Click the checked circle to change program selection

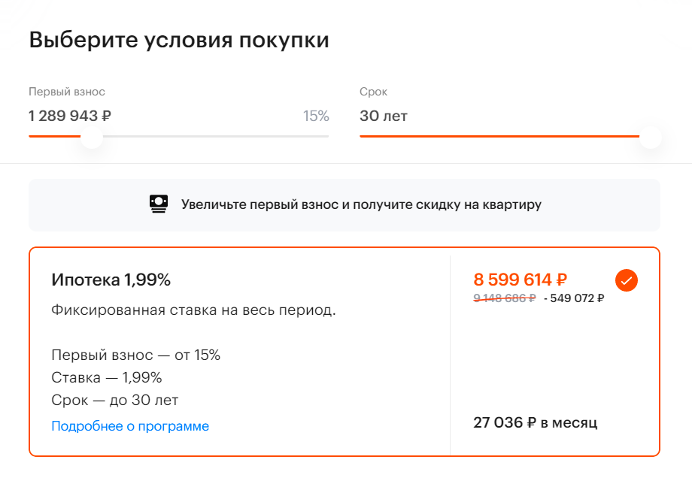pyautogui.click(x=626, y=280)
